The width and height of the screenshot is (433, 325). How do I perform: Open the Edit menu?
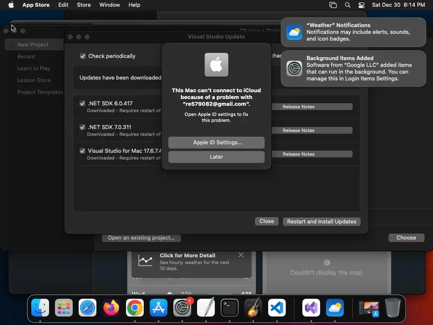click(x=63, y=5)
